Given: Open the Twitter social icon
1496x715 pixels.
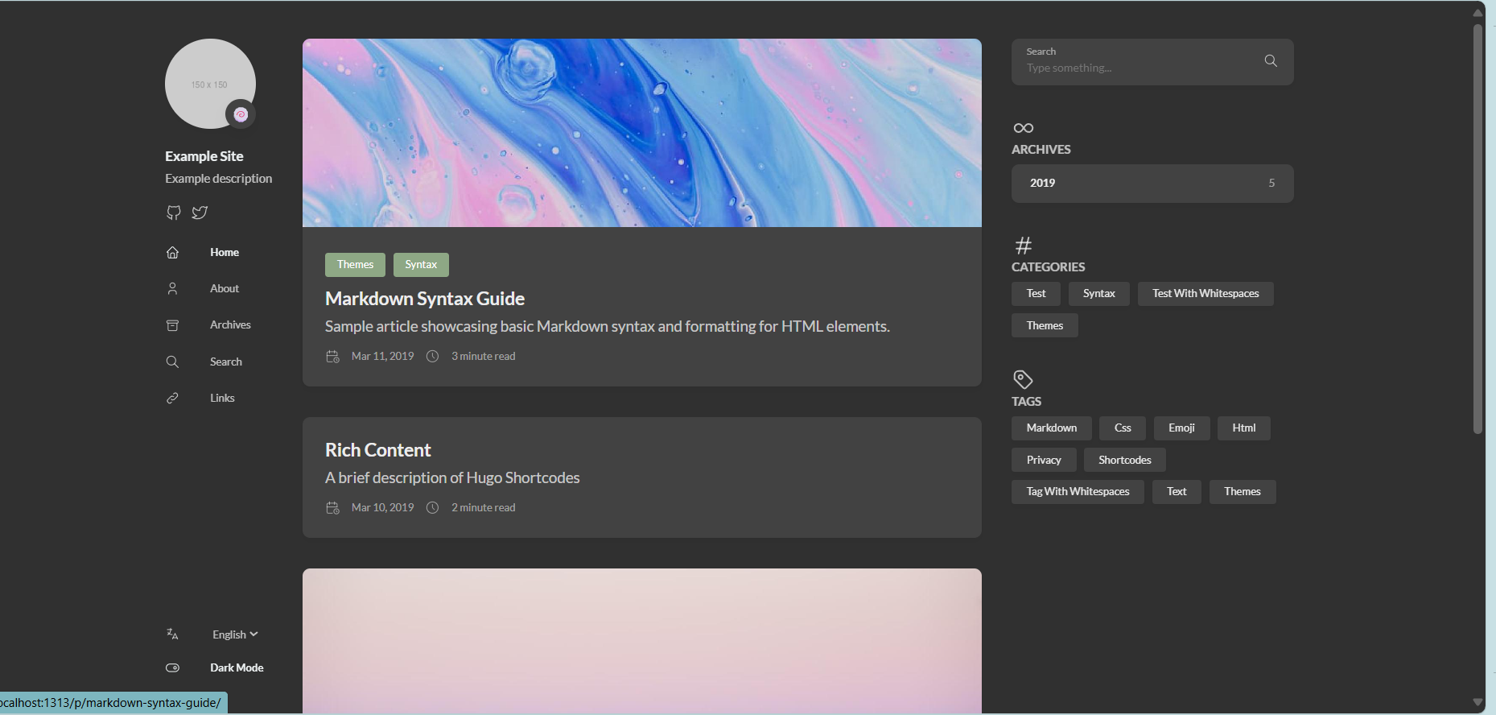Looking at the screenshot, I should (x=200, y=213).
